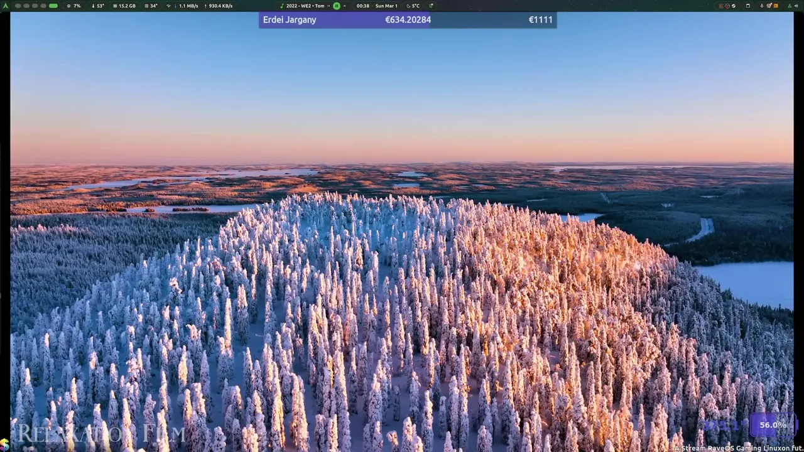Click the green icon beside weather widget
Image resolution: width=804 pixels, height=452 pixels.
point(431,6)
